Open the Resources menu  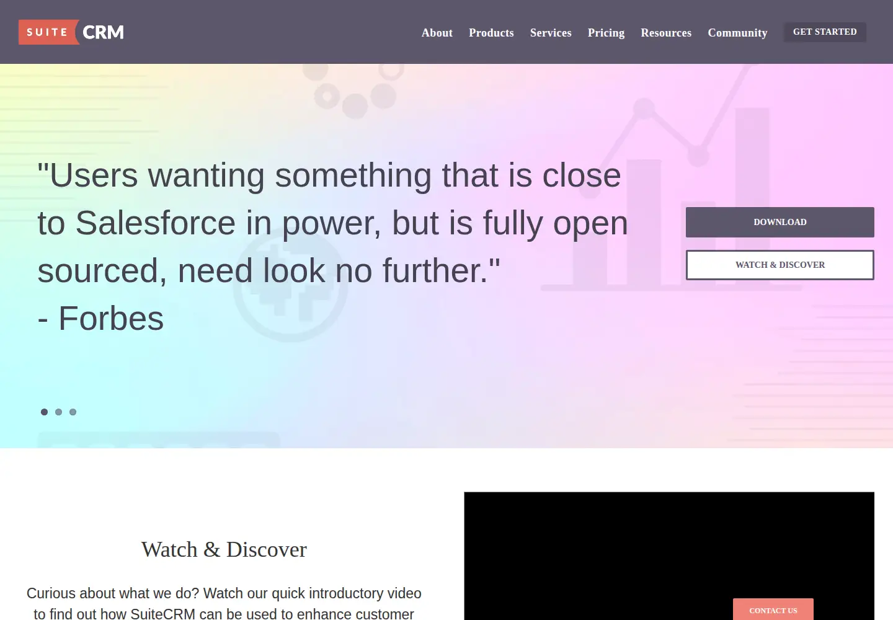(666, 33)
